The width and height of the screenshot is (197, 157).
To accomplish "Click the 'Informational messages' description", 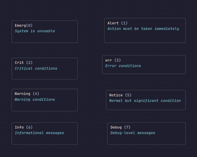I will (x=39, y=133).
